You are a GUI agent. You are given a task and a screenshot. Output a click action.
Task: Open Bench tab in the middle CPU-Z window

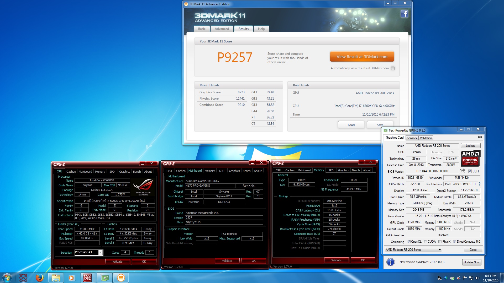[x=246, y=171]
